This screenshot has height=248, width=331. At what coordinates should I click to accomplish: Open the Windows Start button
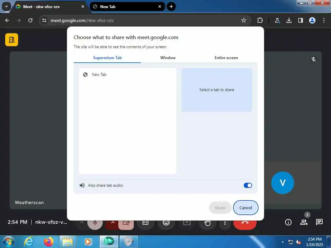(8, 242)
